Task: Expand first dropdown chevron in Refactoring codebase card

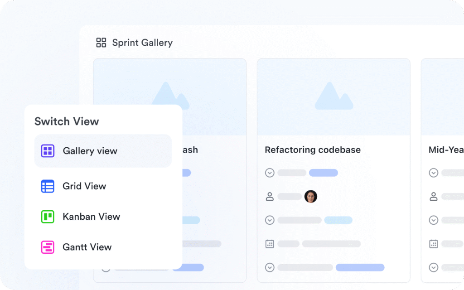Action: [x=270, y=173]
